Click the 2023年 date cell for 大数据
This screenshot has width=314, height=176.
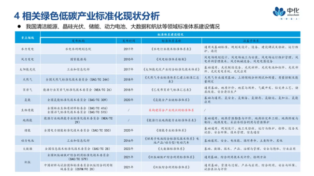click(129, 149)
